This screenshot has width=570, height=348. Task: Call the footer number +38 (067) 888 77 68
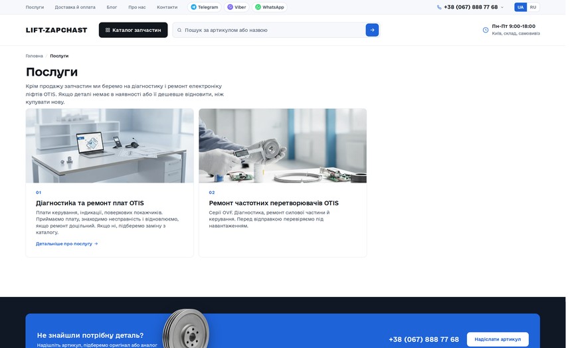(x=423, y=339)
